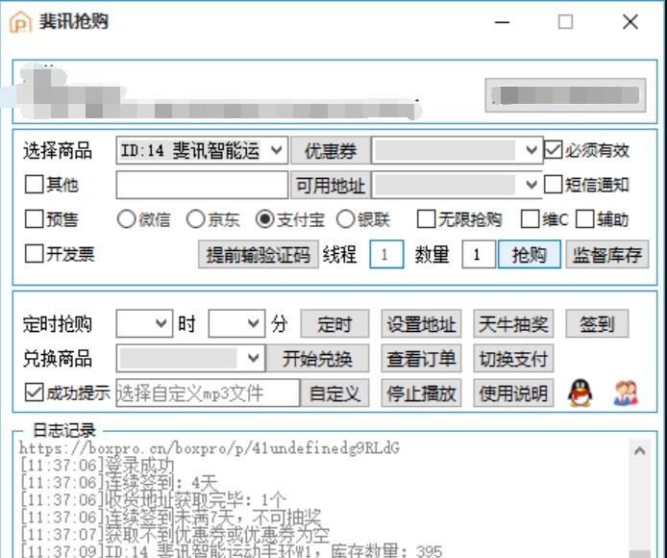Open the hour dropdown for 定时抢购
The height and width of the screenshot is (558, 667).
pos(144,323)
